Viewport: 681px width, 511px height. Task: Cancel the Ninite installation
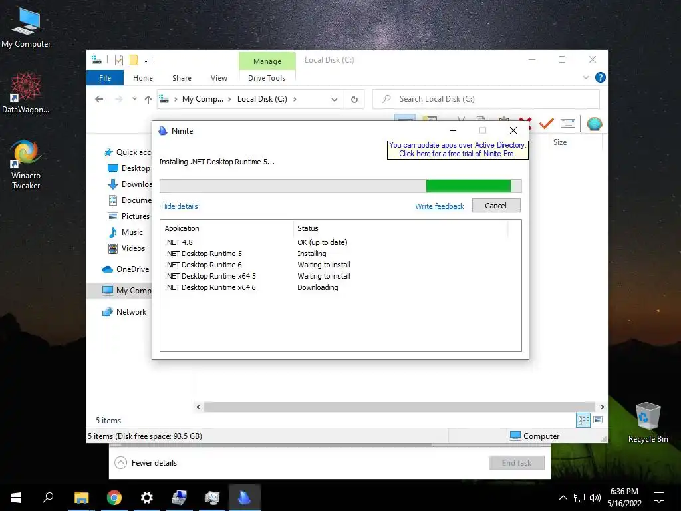[x=496, y=206]
